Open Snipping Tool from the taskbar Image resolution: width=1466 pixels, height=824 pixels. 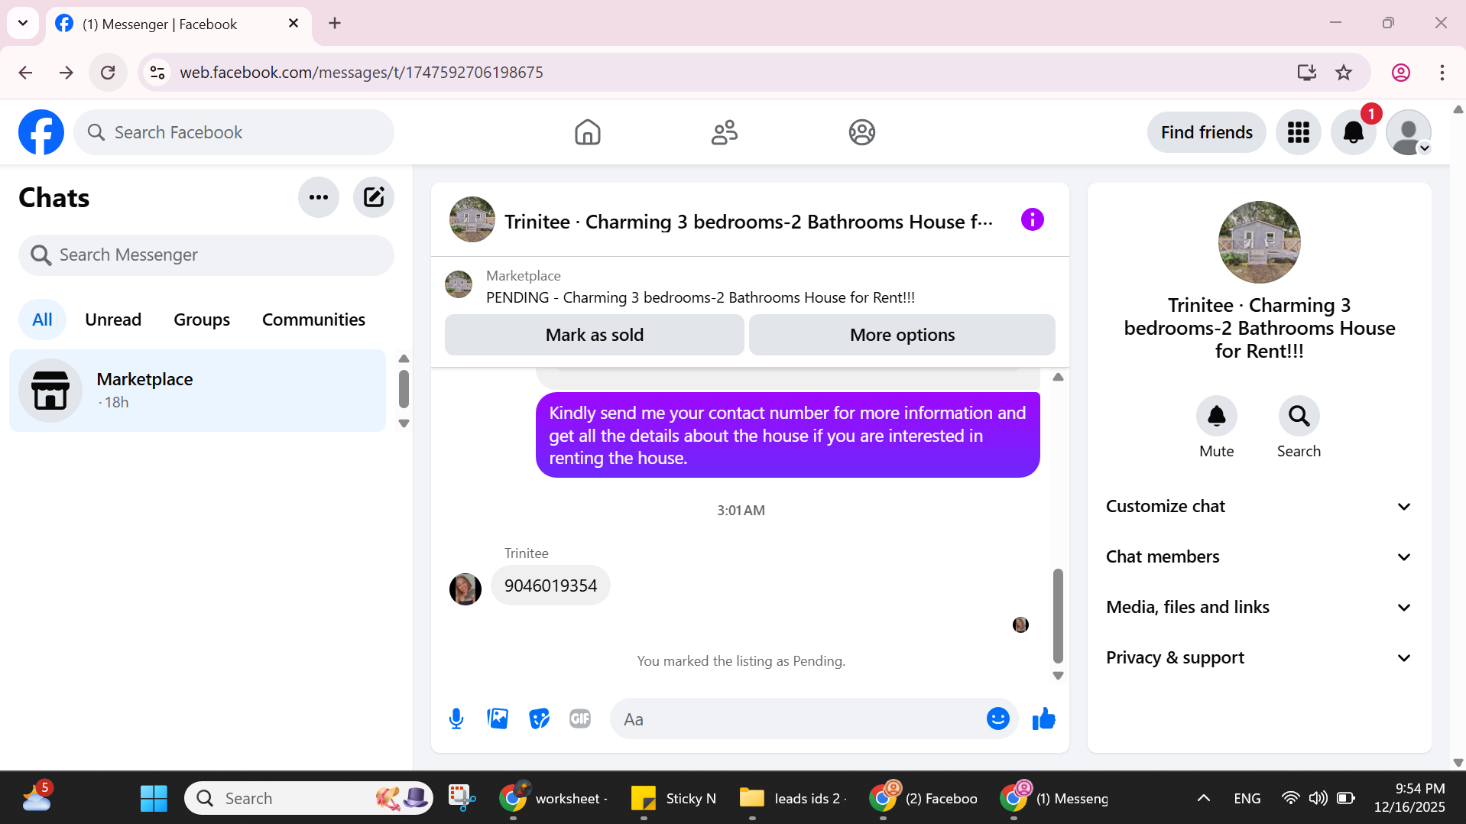pos(462,798)
